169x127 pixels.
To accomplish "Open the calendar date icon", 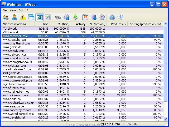I will 85,17.
